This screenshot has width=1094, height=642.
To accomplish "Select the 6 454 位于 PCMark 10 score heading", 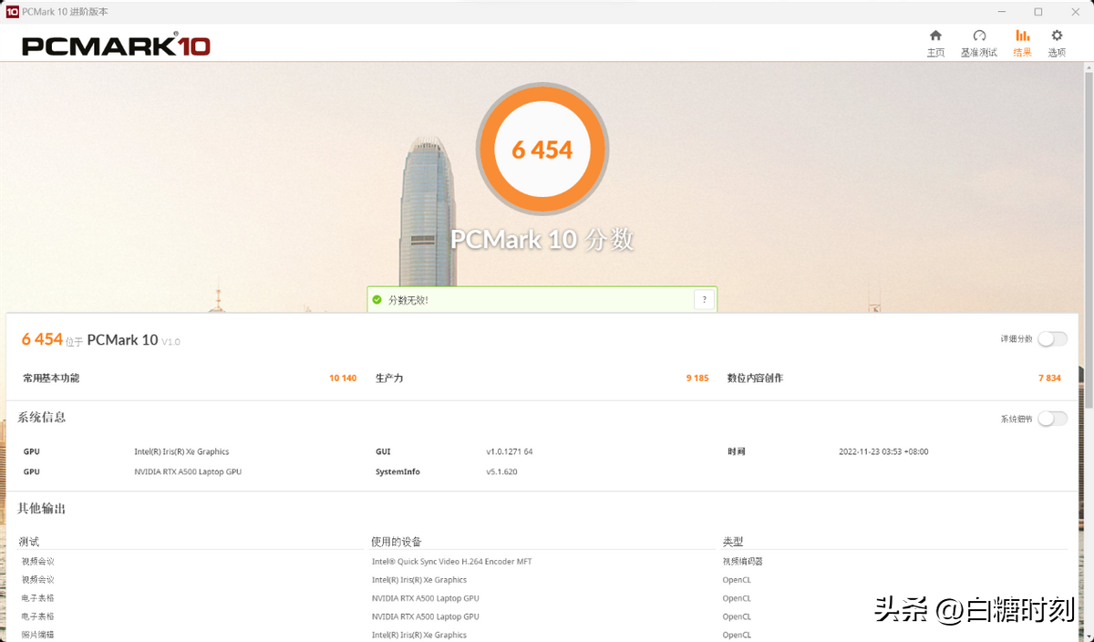I will point(101,340).
